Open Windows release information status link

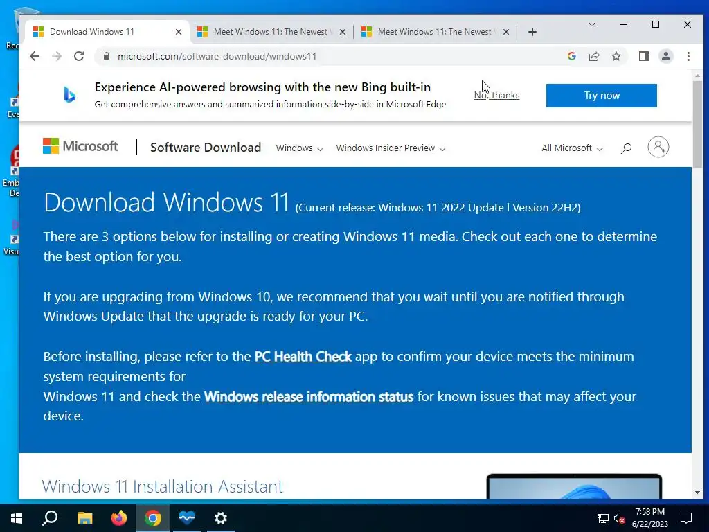[x=308, y=397]
